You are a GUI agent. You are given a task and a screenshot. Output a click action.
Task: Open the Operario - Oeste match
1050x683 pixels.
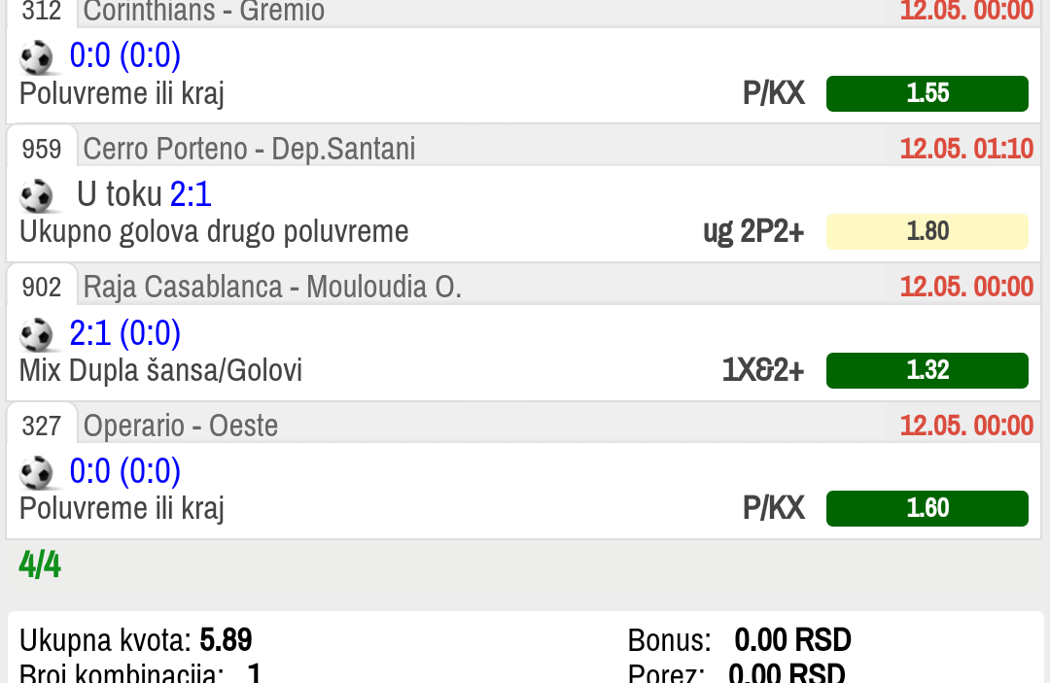pyautogui.click(x=181, y=426)
